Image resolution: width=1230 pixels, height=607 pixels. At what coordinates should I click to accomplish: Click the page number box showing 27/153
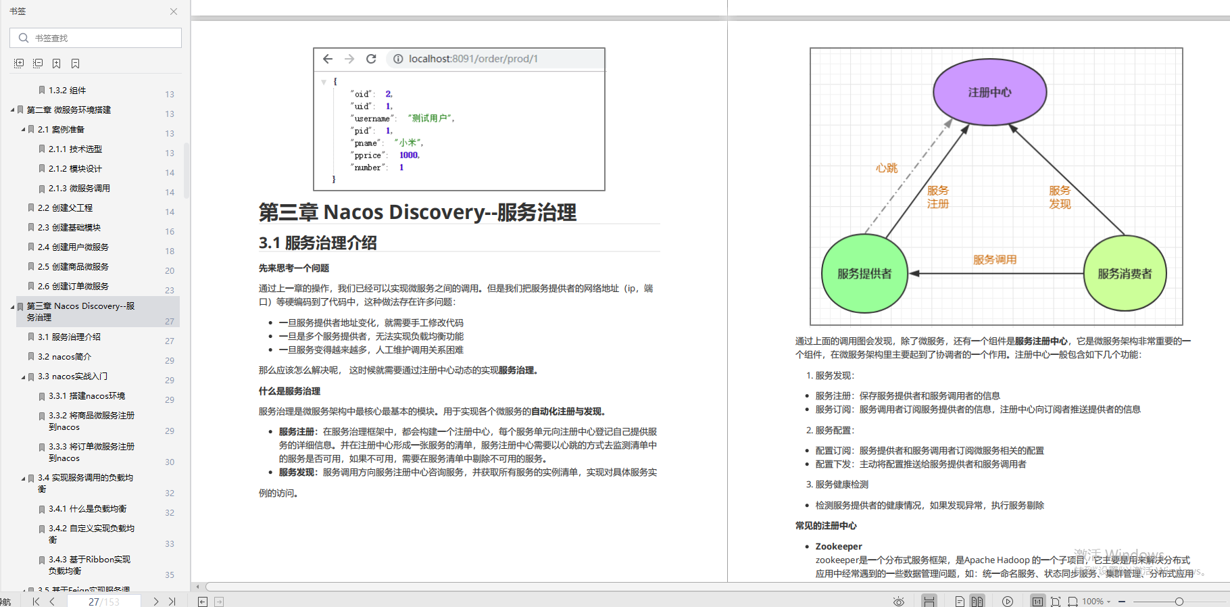pyautogui.click(x=103, y=601)
